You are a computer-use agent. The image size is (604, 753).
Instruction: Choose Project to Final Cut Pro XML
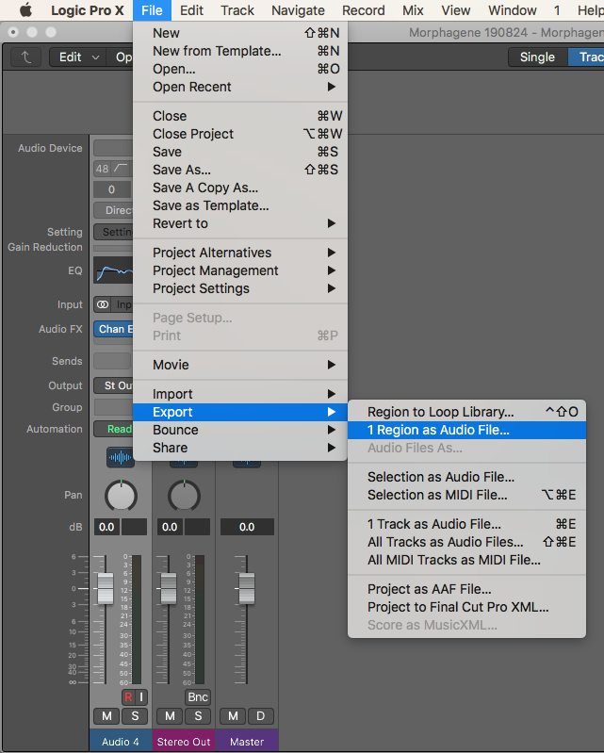(466, 607)
